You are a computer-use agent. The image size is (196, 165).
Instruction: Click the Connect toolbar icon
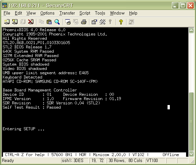(7, 22)
